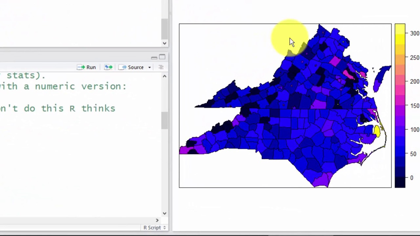Open the Source options dropdown arrow
Image resolution: width=420 pixels, height=236 pixels.
[x=149, y=68]
